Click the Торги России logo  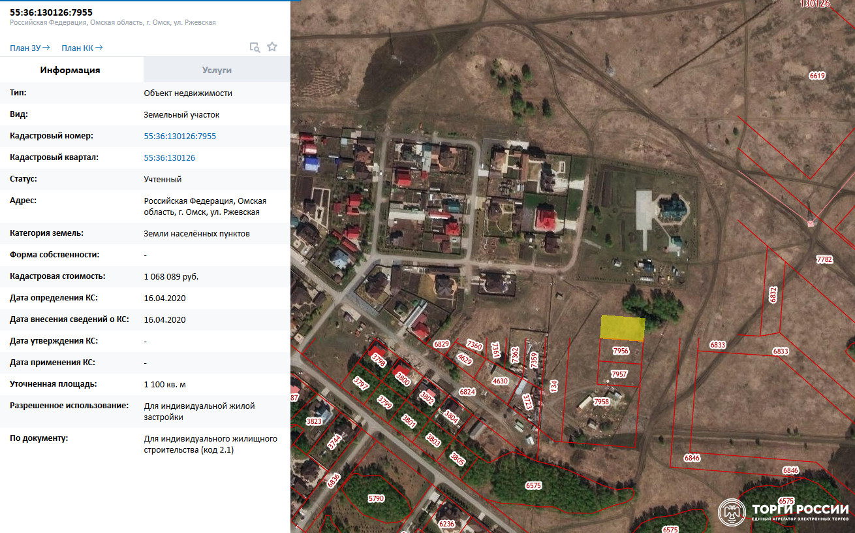784,513
